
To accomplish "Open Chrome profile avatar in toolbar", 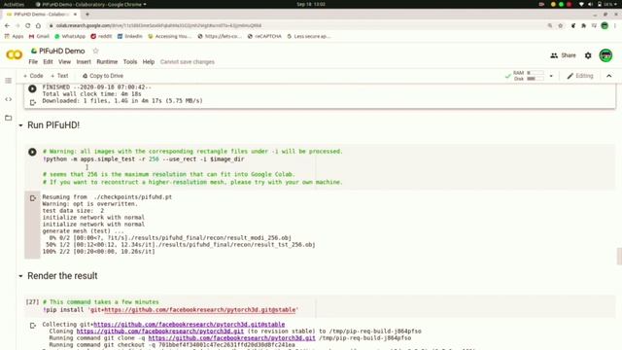I will 605,25.
